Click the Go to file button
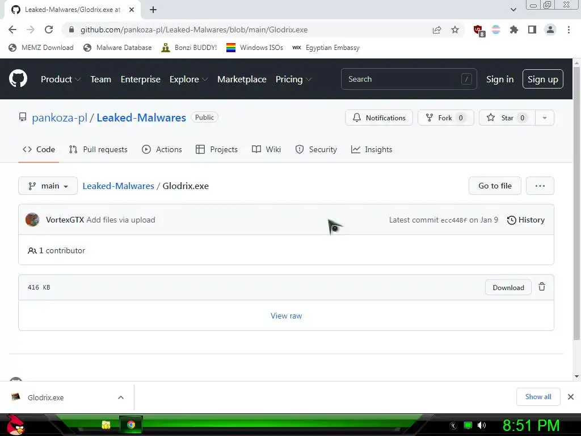Screen dimensions: 581x436 [x=495, y=186]
